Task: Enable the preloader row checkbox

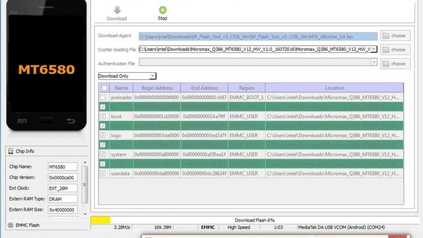Action: pos(103,97)
